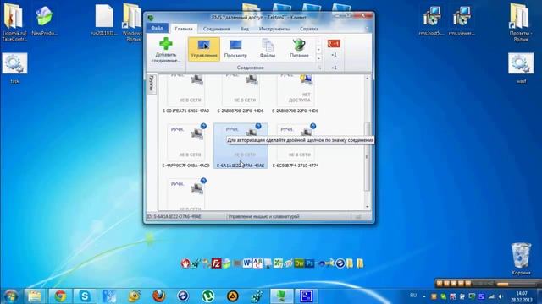Click the green plus Добавить соединение button

click(166, 51)
